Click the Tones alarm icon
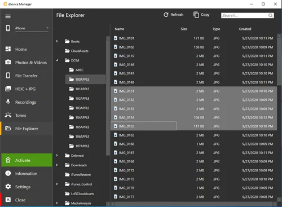The image size is (282, 207). point(8,115)
